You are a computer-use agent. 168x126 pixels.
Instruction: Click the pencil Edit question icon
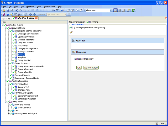(x=71, y=32)
